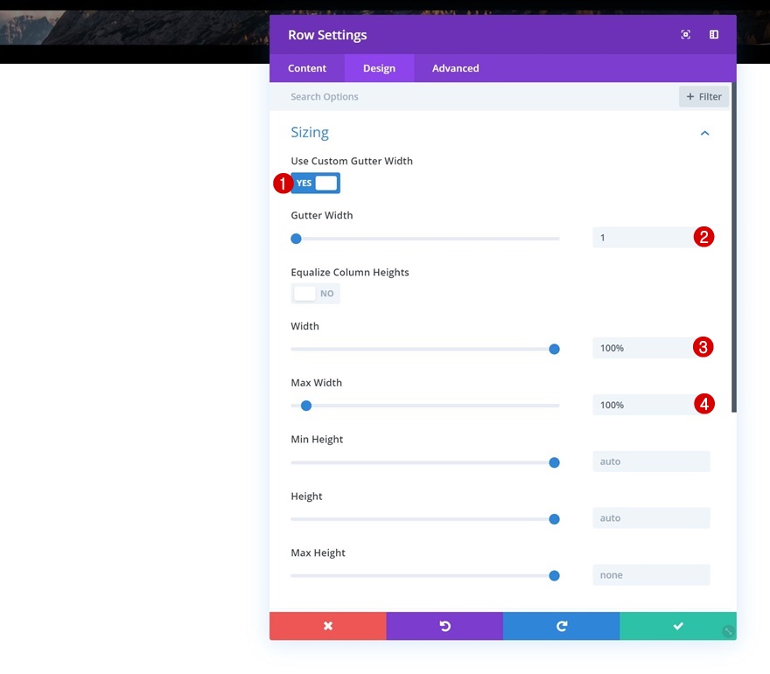Open the Filter options button
This screenshot has width=770, height=674.
[x=703, y=97]
